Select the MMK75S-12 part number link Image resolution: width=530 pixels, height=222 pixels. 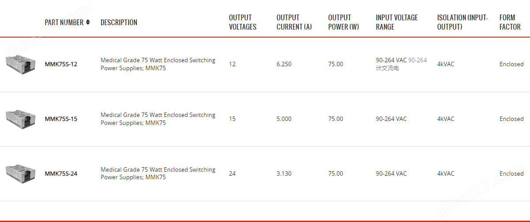61,64
